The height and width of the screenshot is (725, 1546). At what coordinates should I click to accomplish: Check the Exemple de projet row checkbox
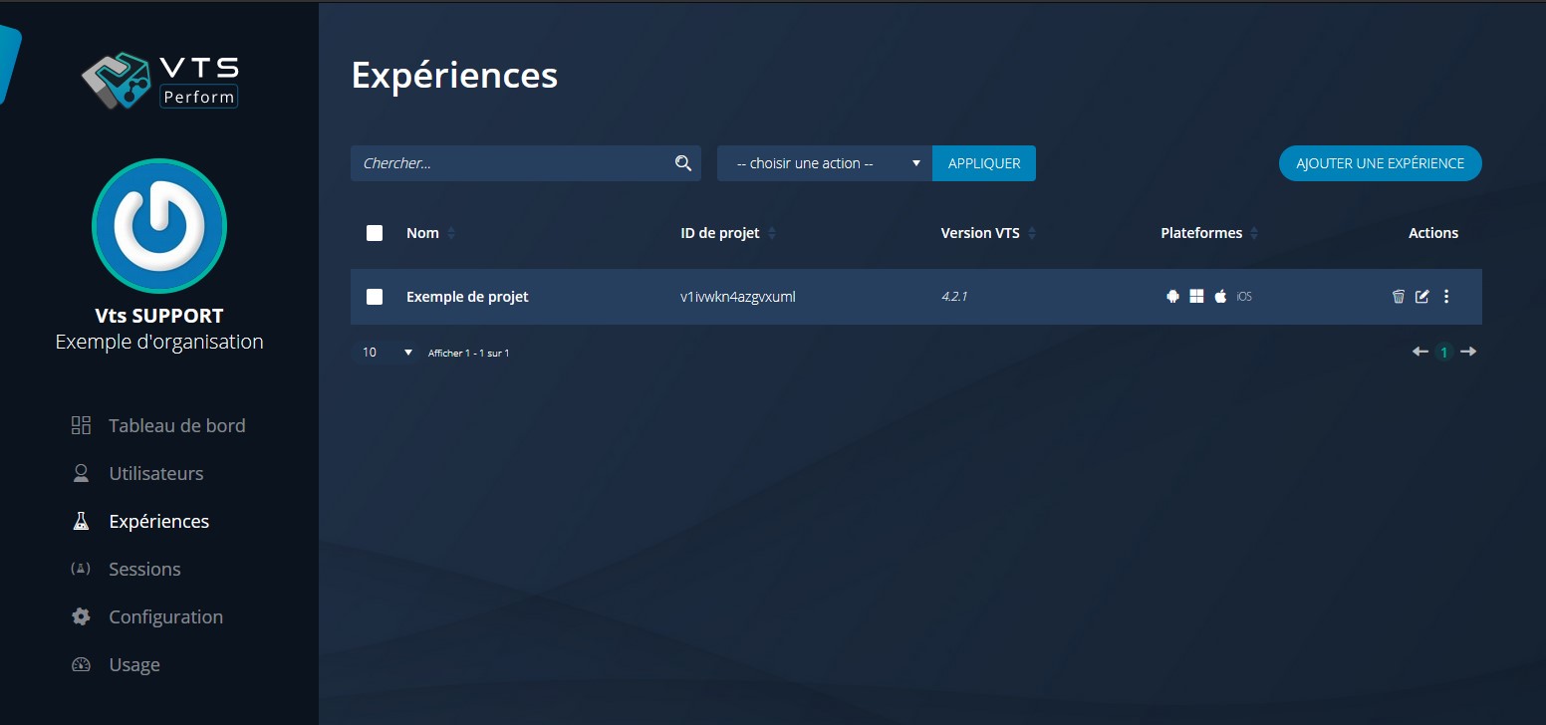point(375,297)
